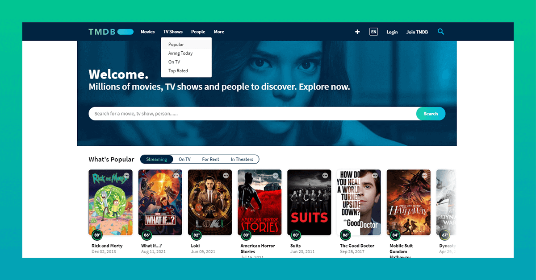Click The Good Doctor title link

click(356, 246)
